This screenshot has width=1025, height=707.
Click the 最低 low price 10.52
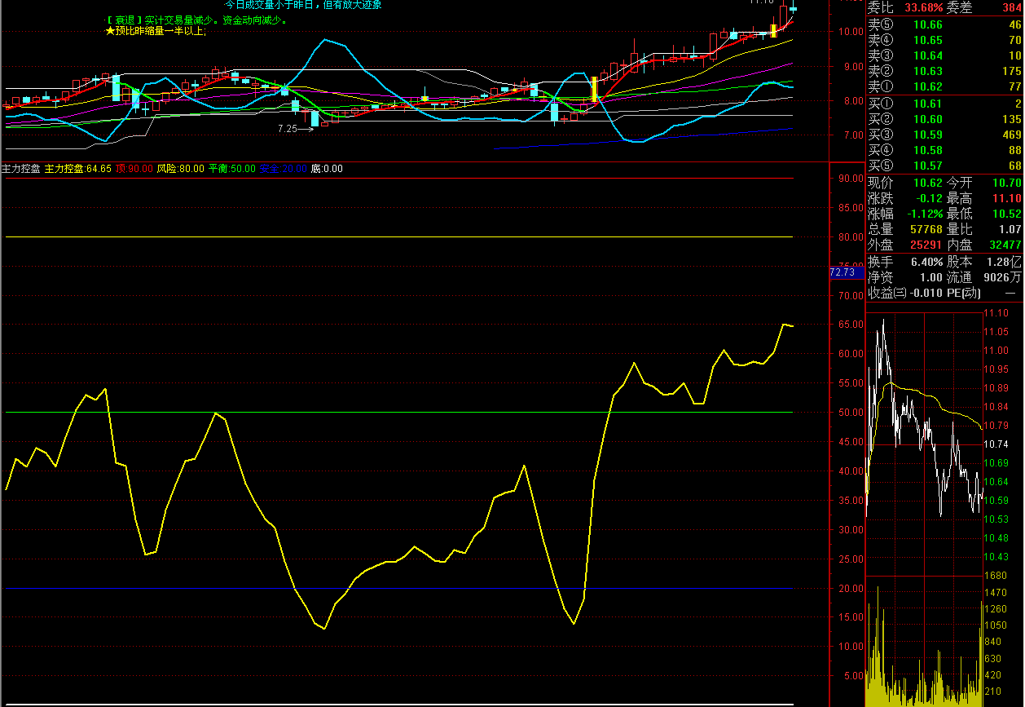coord(1006,214)
